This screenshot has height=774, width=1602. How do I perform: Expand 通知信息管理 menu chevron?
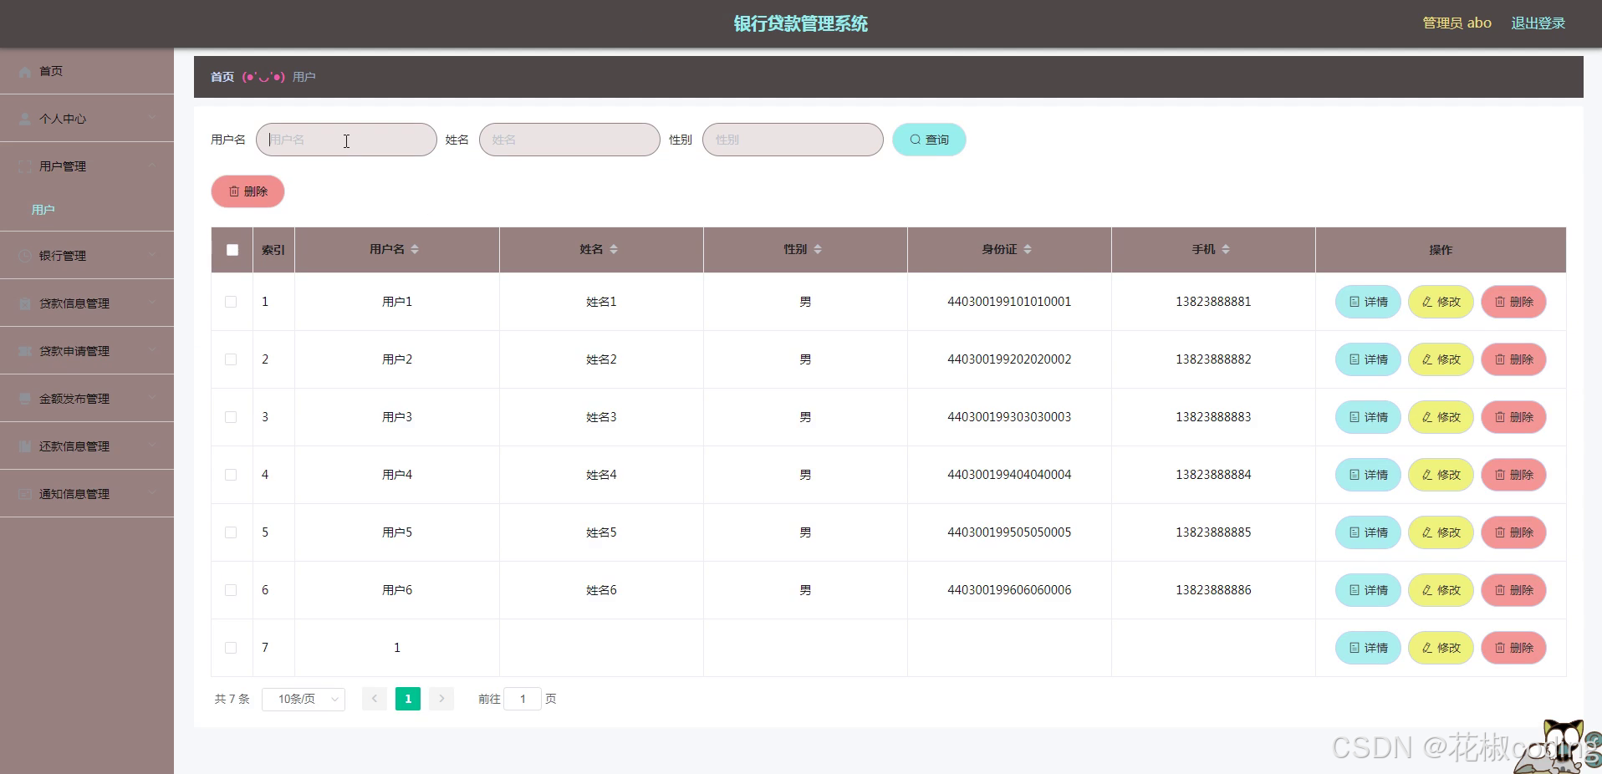click(152, 494)
